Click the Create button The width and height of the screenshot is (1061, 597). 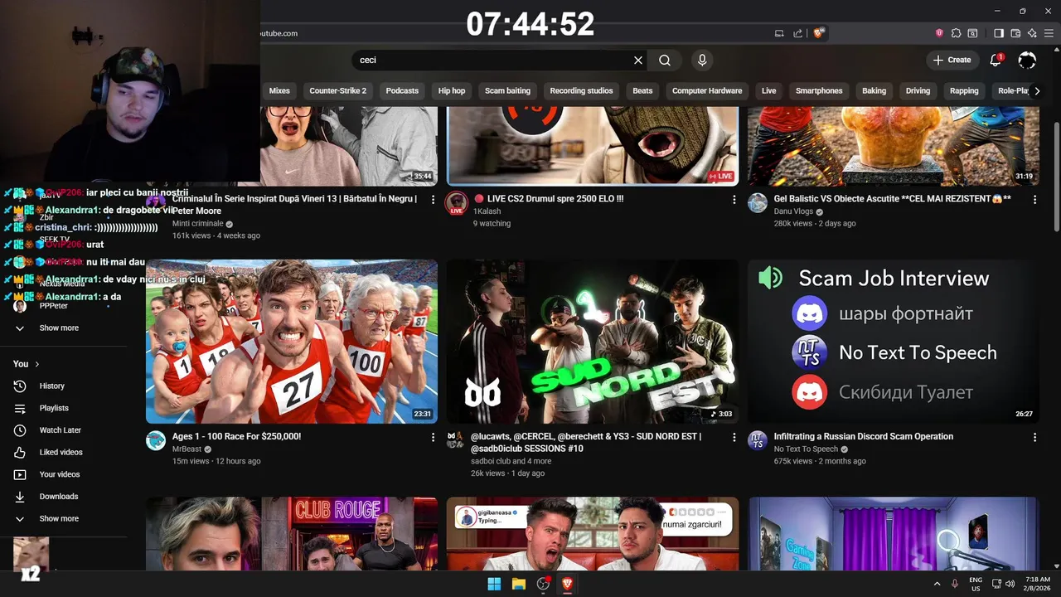coord(952,60)
